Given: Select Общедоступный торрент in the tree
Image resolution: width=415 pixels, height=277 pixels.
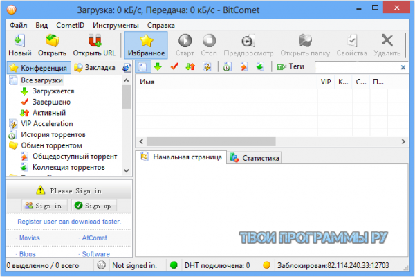Looking at the screenshot, I should point(75,156).
